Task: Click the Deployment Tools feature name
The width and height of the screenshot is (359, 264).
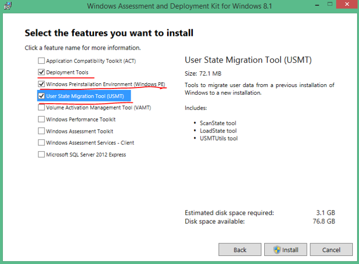Action: pos(67,73)
